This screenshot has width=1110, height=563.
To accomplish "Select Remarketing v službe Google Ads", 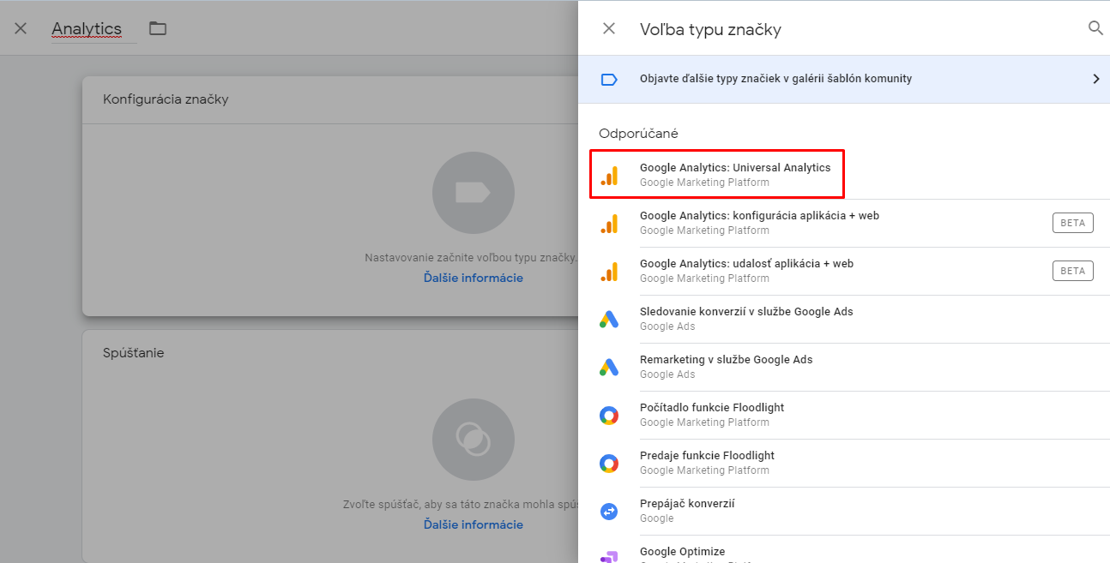I will click(844, 367).
